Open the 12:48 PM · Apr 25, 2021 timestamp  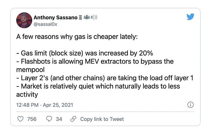[x=45, y=105]
